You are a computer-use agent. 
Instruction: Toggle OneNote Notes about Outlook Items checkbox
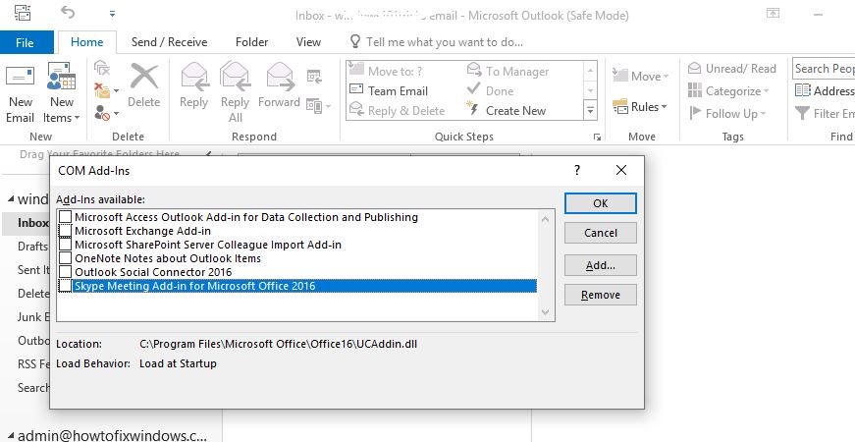coord(65,258)
